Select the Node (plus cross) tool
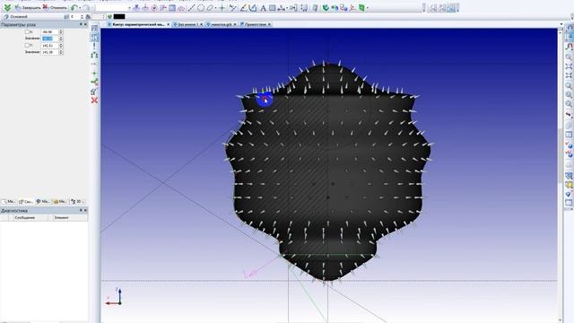Screen dimensions: 574x323 pyautogui.click(x=222, y=8)
